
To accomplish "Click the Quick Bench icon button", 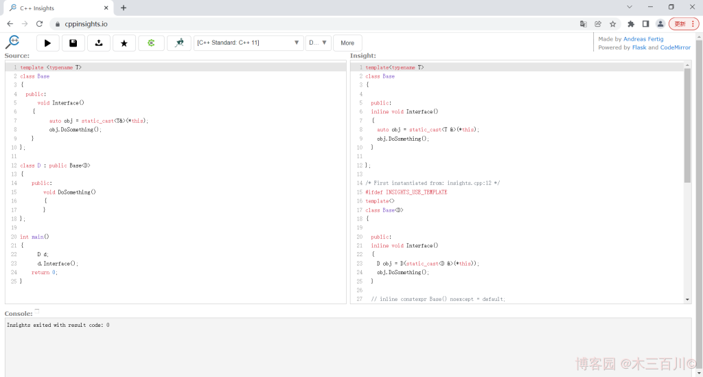I will coord(179,43).
